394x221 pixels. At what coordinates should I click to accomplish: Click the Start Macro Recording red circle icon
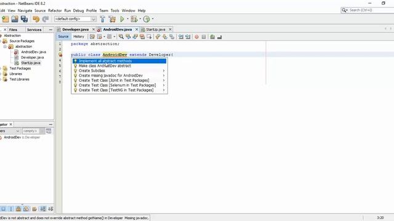[196, 37]
